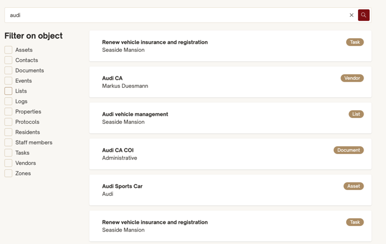Tick the Events filter checkbox
The height and width of the screenshot is (244, 386).
click(x=8, y=80)
